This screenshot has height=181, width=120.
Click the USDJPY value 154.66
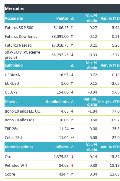point(63,92)
